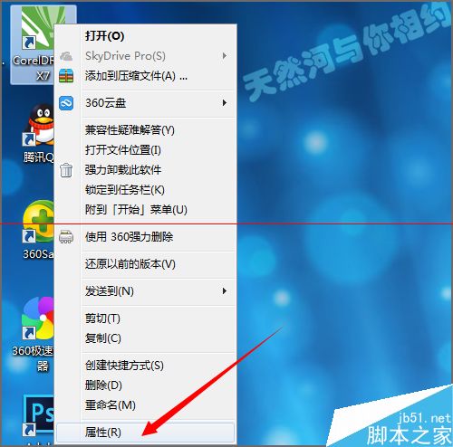Click the 360Sa icon label text
This screenshot has width=453, height=447.
click(x=39, y=254)
